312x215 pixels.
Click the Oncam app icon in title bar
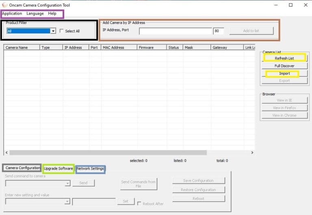[4, 5]
